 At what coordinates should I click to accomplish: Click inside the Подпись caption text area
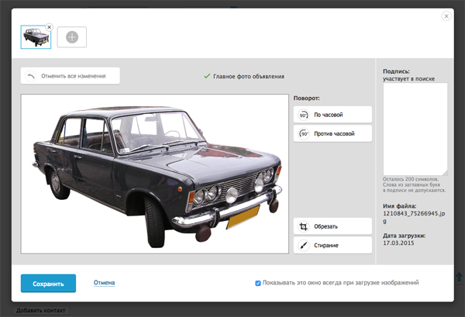tap(415, 128)
